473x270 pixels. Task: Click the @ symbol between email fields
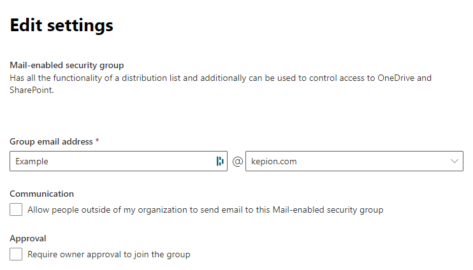point(237,162)
